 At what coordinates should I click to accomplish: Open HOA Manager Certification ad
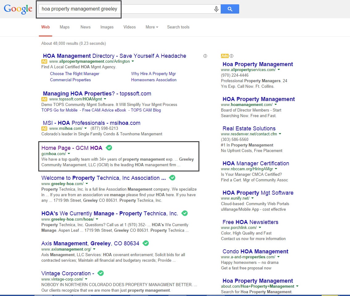click(256, 163)
